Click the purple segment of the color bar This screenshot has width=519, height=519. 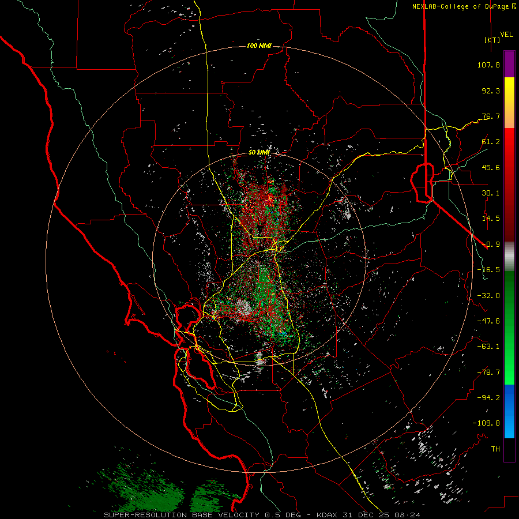509,65
